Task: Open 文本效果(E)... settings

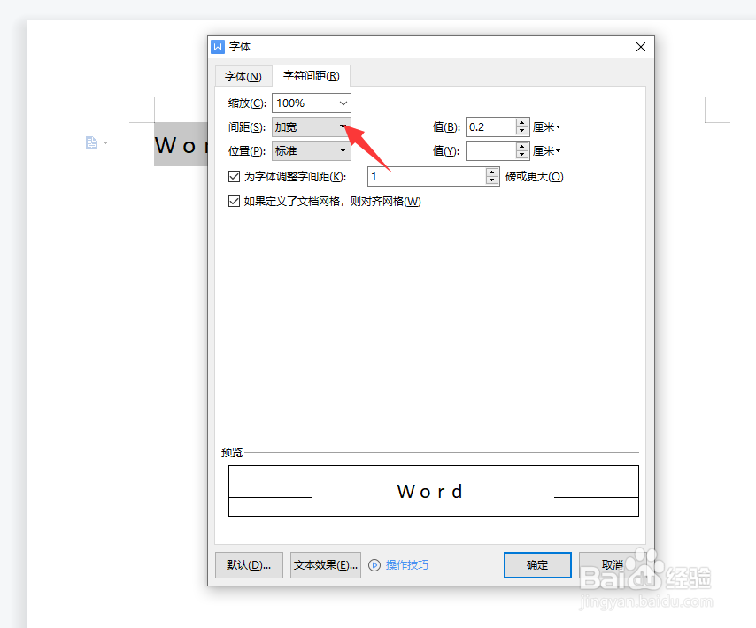Action: point(326,565)
